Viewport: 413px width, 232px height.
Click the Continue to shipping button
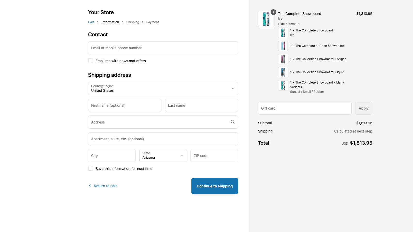click(215, 186)
